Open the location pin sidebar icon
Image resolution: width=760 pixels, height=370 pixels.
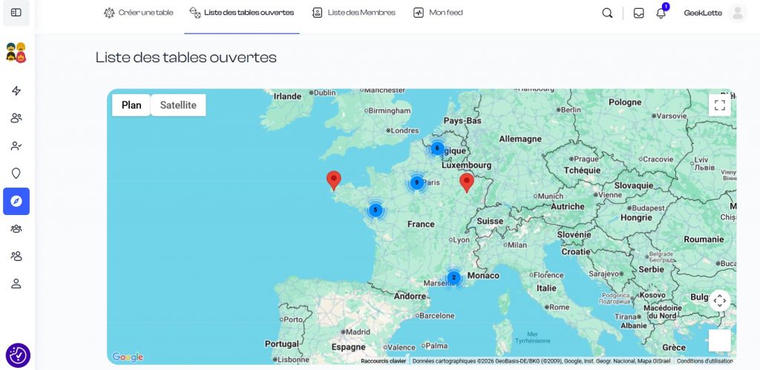pyautogui.click(x=16, y=174)
